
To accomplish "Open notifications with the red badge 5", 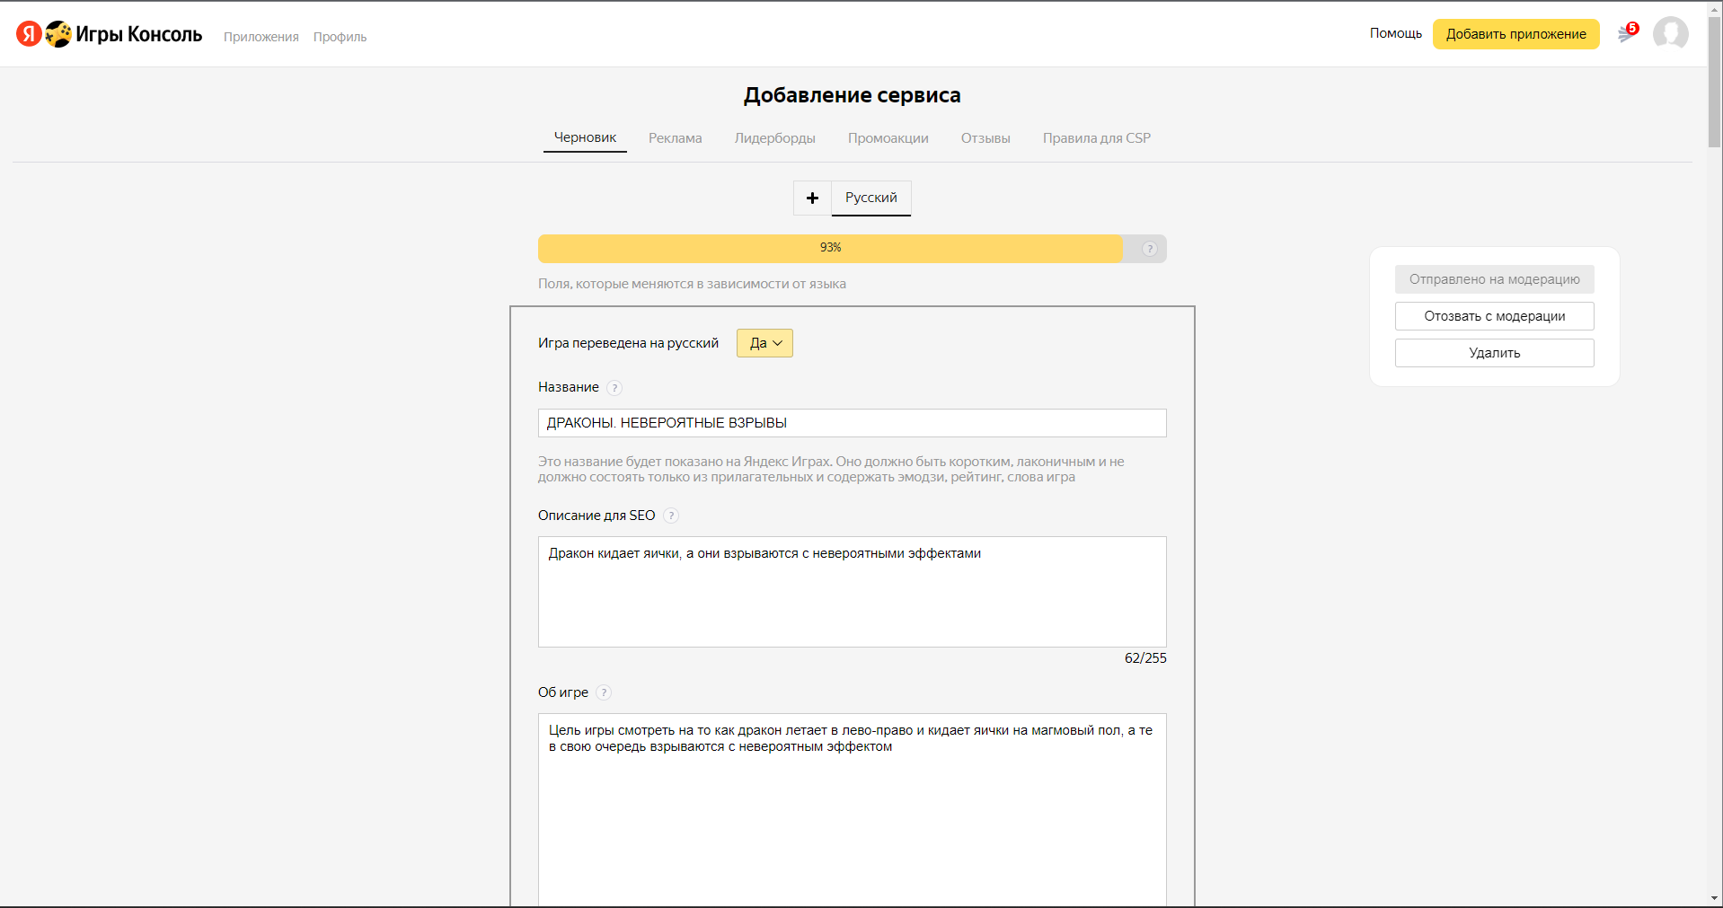I will 1626,34.
